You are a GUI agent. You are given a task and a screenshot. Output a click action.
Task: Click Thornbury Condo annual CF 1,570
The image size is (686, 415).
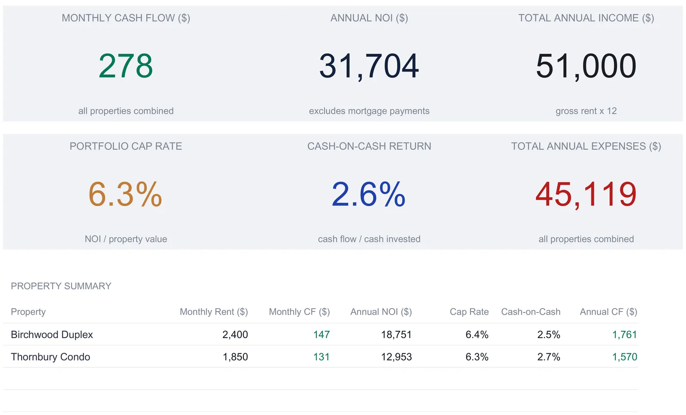pyautogui.click(x=625, y=357)
